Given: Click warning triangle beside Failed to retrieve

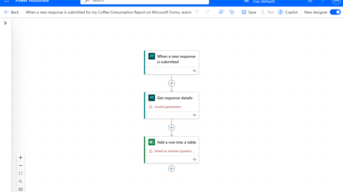Looking at the screenshot, I should coord(151,151).
